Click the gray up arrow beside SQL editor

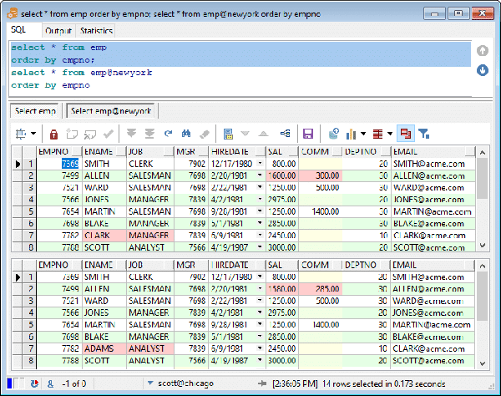(483, 51)
